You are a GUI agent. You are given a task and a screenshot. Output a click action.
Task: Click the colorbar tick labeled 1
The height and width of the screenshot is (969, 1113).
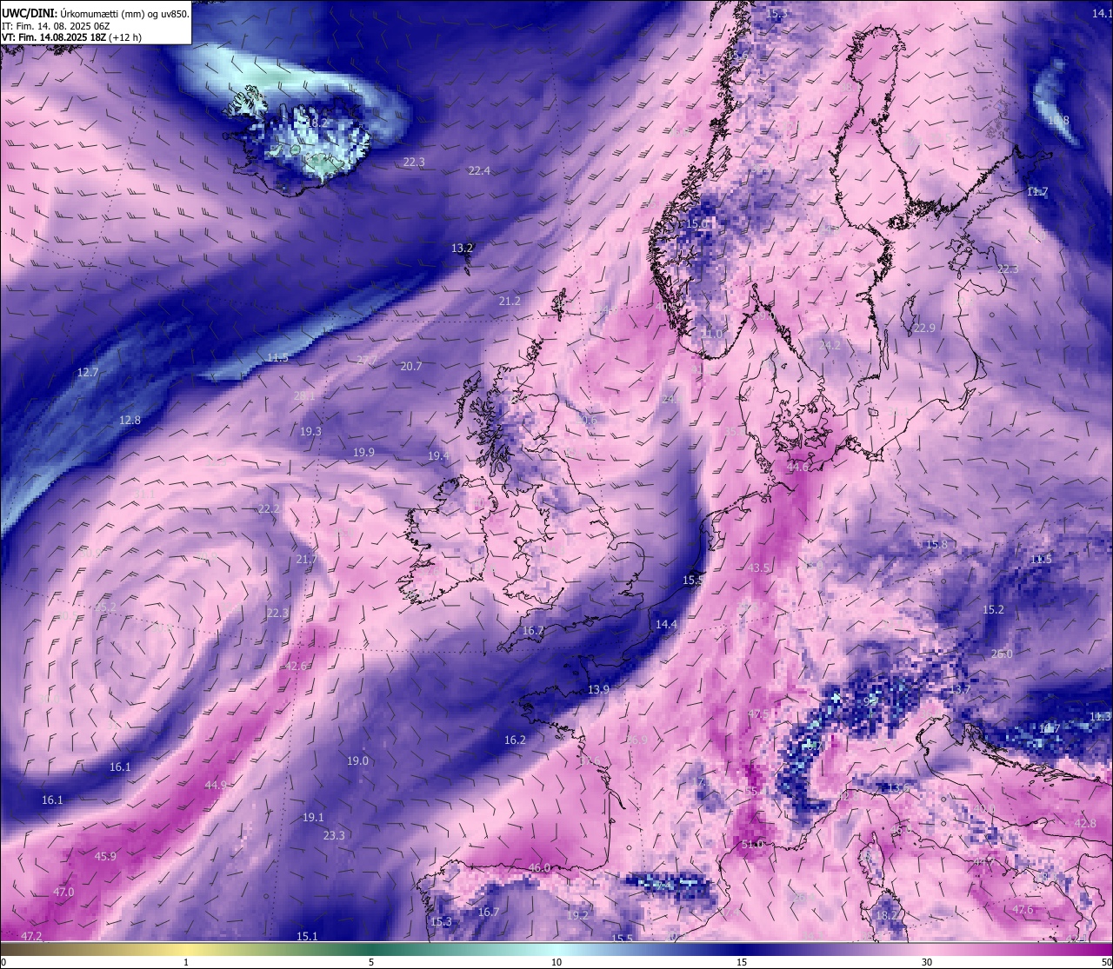pyautogui.click(x=186, y=962)
